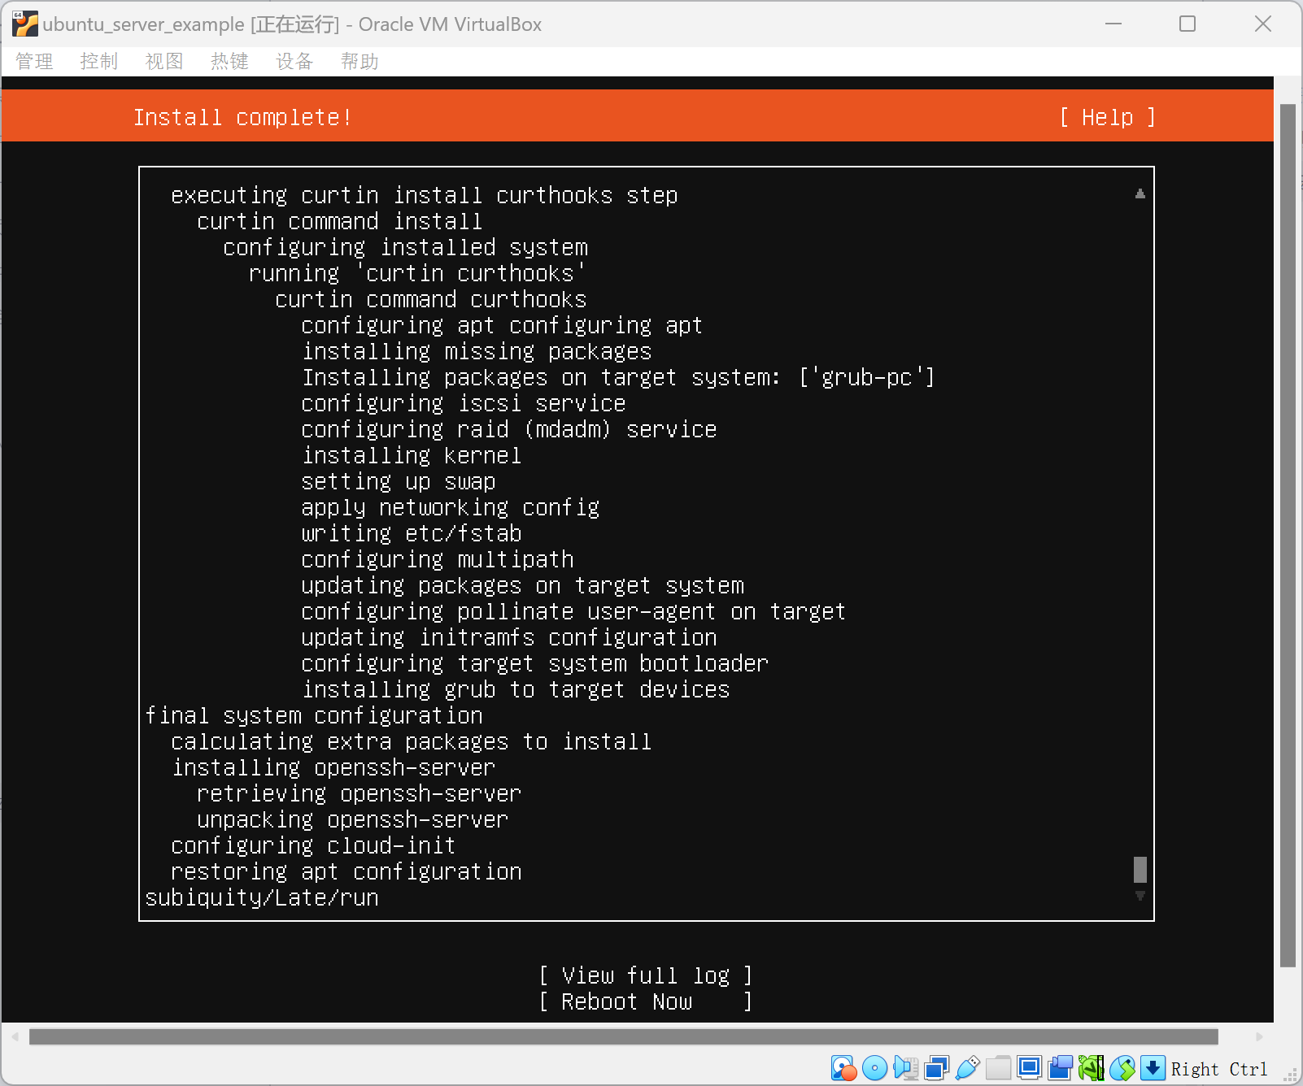Open the optical disk drive status icon
This screenshot has height=1086, width=1303.
pyautogui.click(x=874, y=1068)
